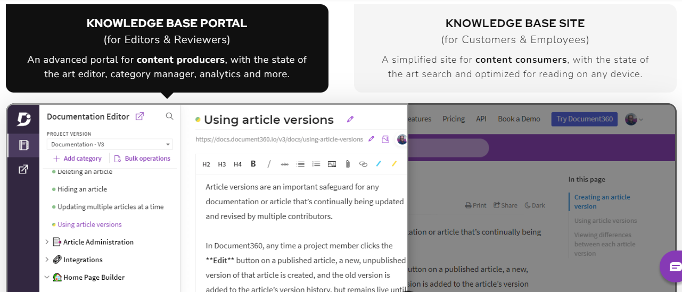Collapse the Home Page Builder category
The height and width of the screenshot is (292, 682).
click(x=47, y=277)
